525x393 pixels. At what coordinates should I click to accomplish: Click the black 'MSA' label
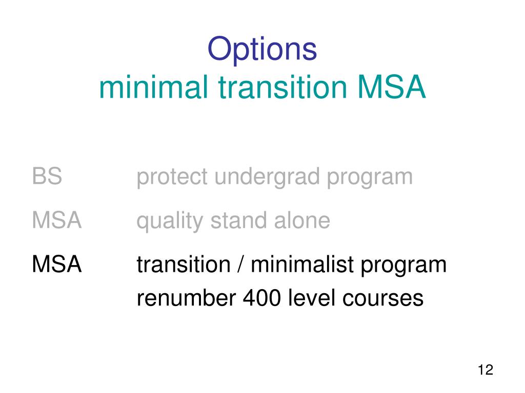click(x=57, y=264)
